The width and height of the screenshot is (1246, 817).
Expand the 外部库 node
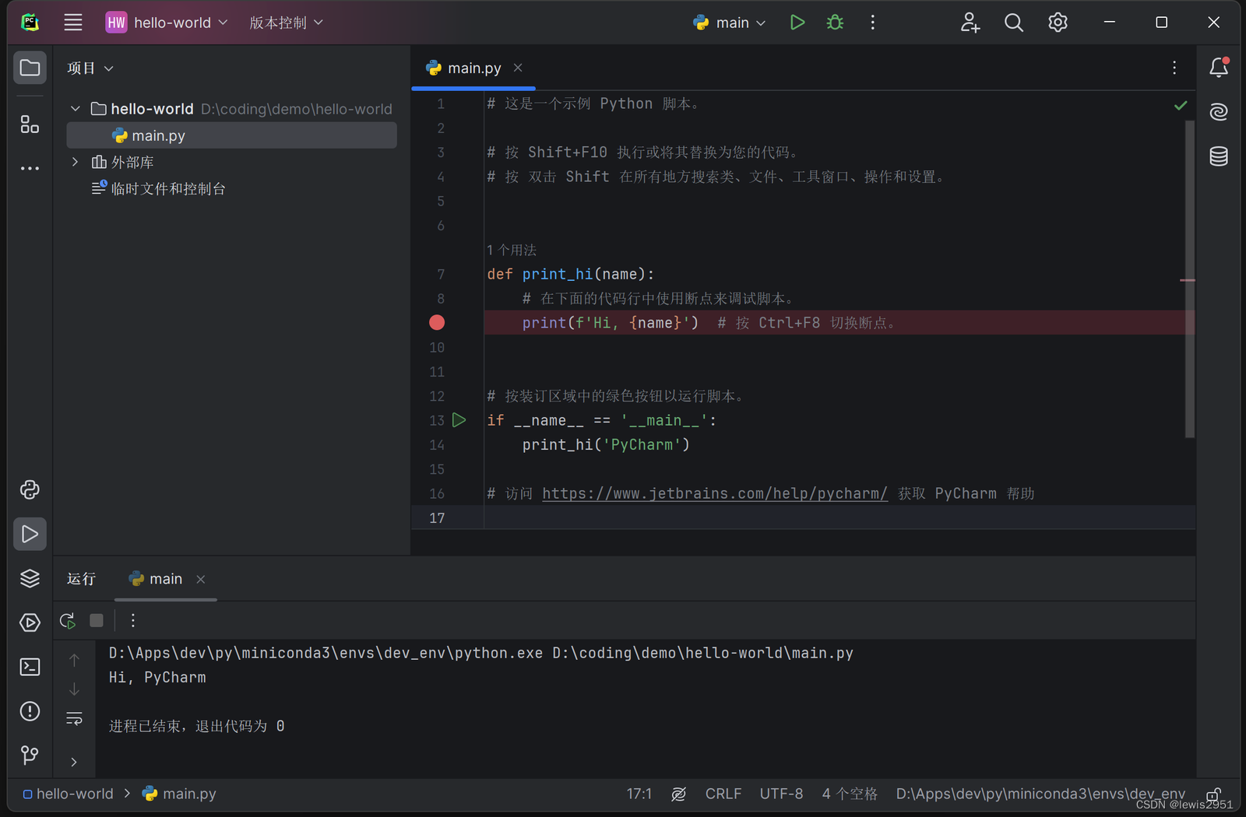pos(76,162)
